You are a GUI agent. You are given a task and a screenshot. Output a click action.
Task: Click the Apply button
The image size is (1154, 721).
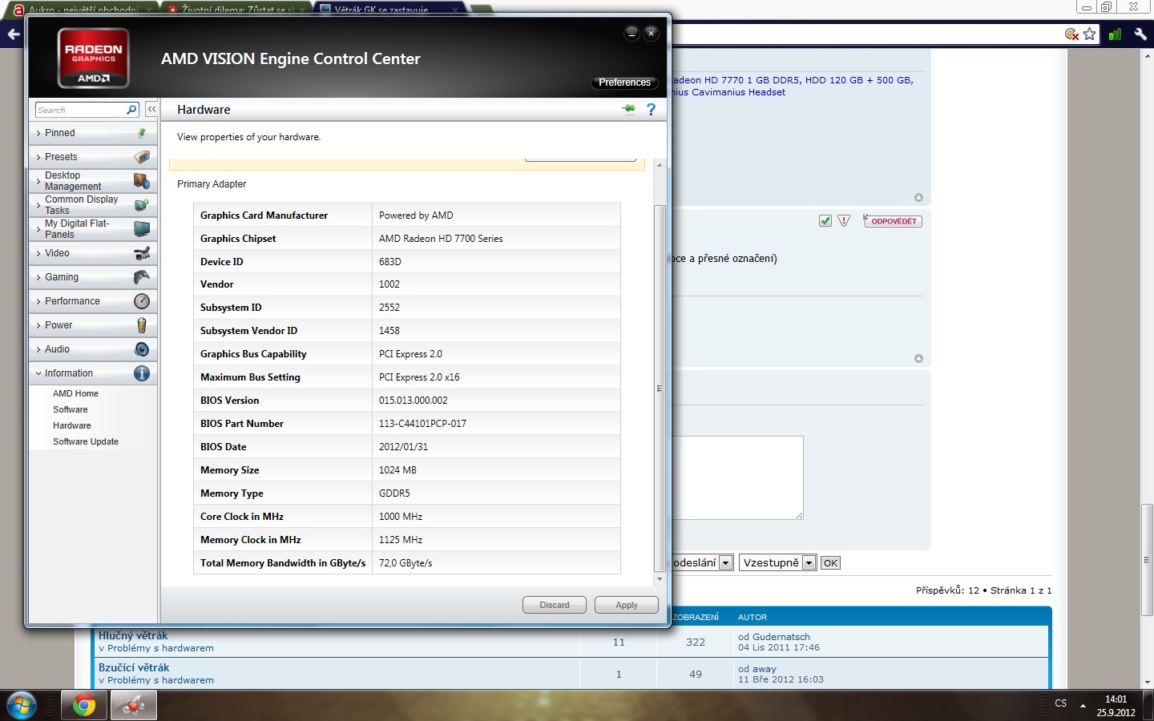(x=627, y=605)
